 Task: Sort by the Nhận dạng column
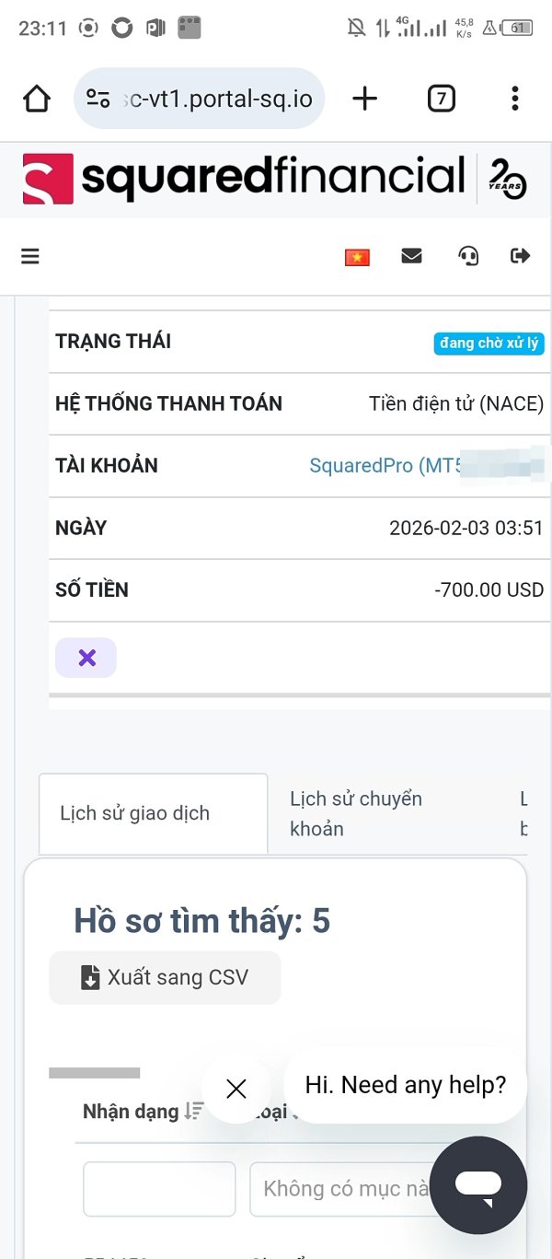pyautogui.click(x=193, y=1112)
